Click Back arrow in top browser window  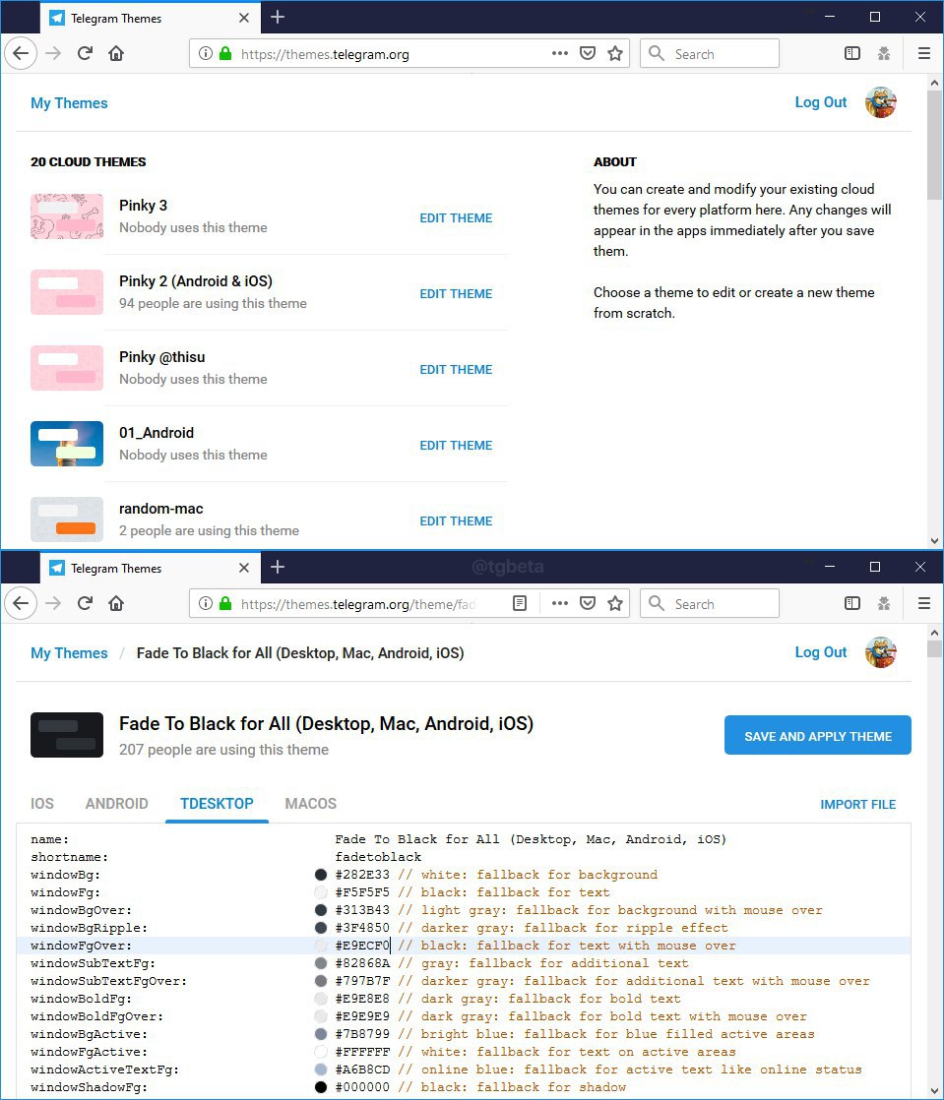coord(21,53)
